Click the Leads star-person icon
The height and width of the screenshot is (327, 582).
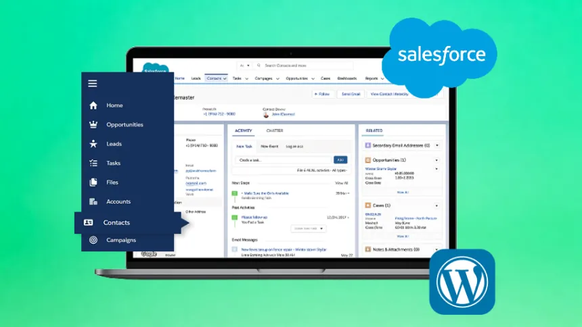tap(93, 144)
